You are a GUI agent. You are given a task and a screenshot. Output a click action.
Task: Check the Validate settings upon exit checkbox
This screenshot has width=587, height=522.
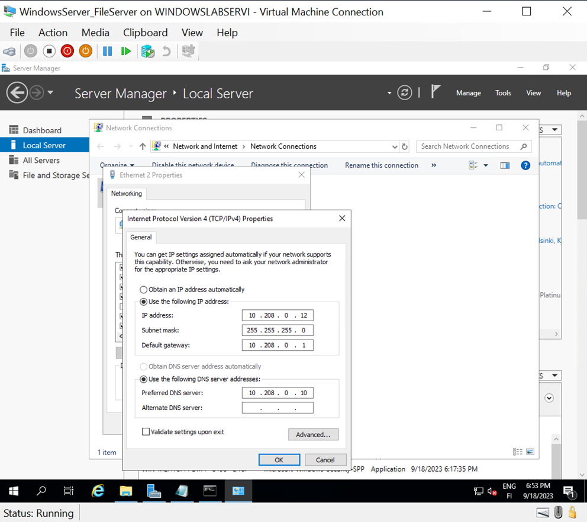(146, 432)
